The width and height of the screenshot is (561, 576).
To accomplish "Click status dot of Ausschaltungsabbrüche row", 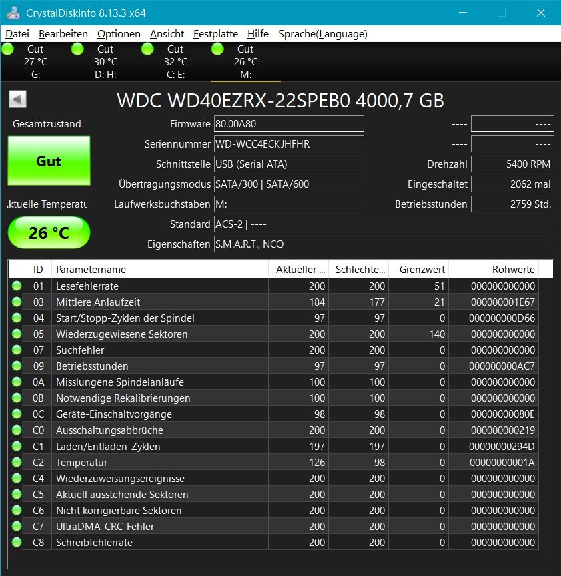I will [x=17, y=430].
